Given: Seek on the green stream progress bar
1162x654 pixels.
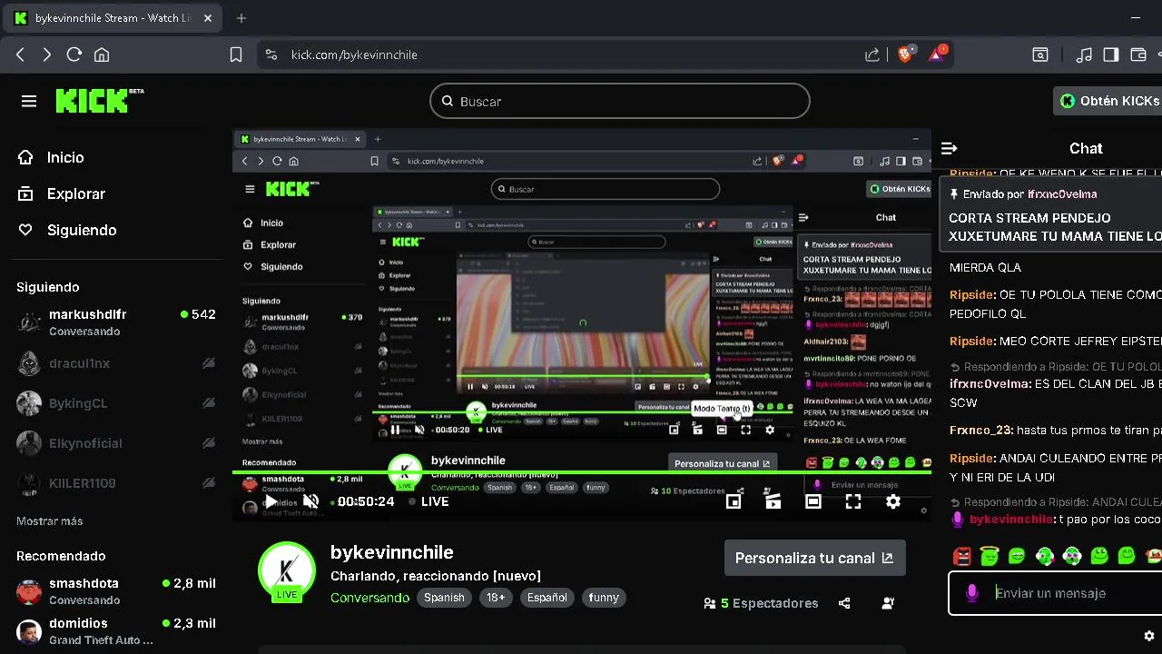Looking at the screenshot, I should click(x=582, y=472).
